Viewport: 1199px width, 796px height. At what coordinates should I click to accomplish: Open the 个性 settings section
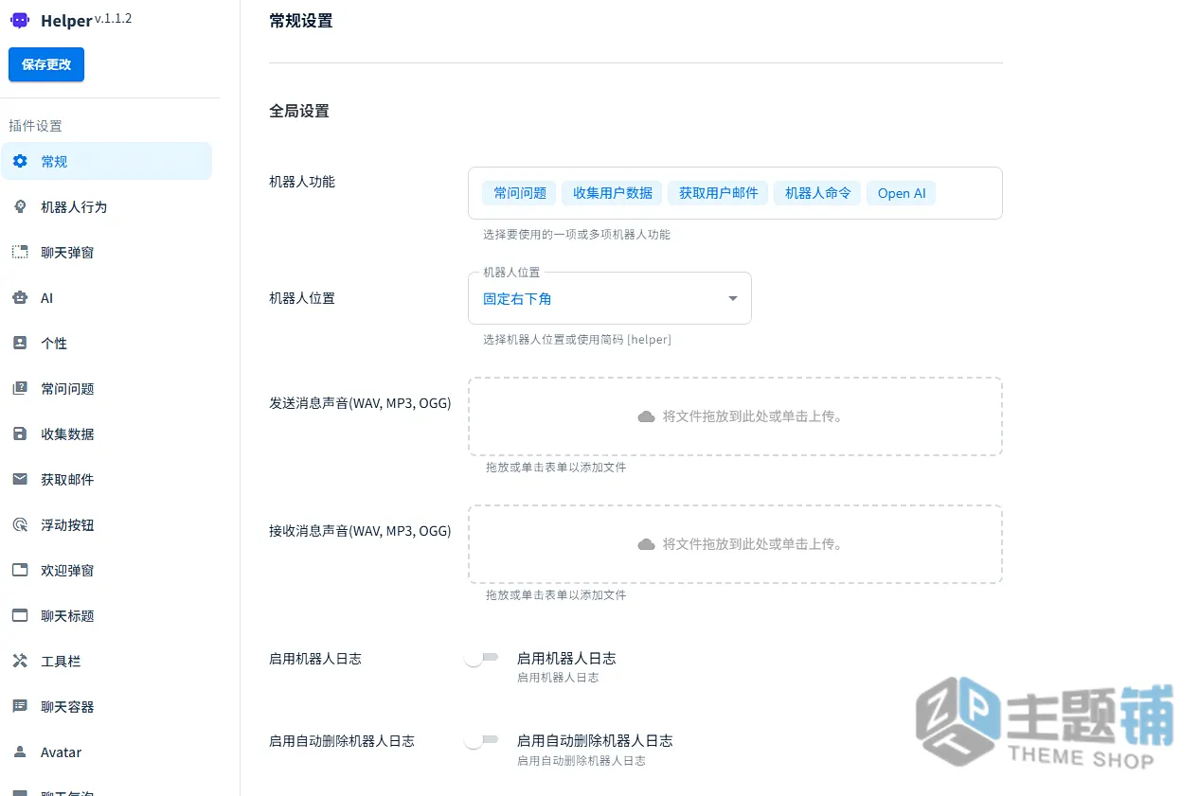point(106,343)
